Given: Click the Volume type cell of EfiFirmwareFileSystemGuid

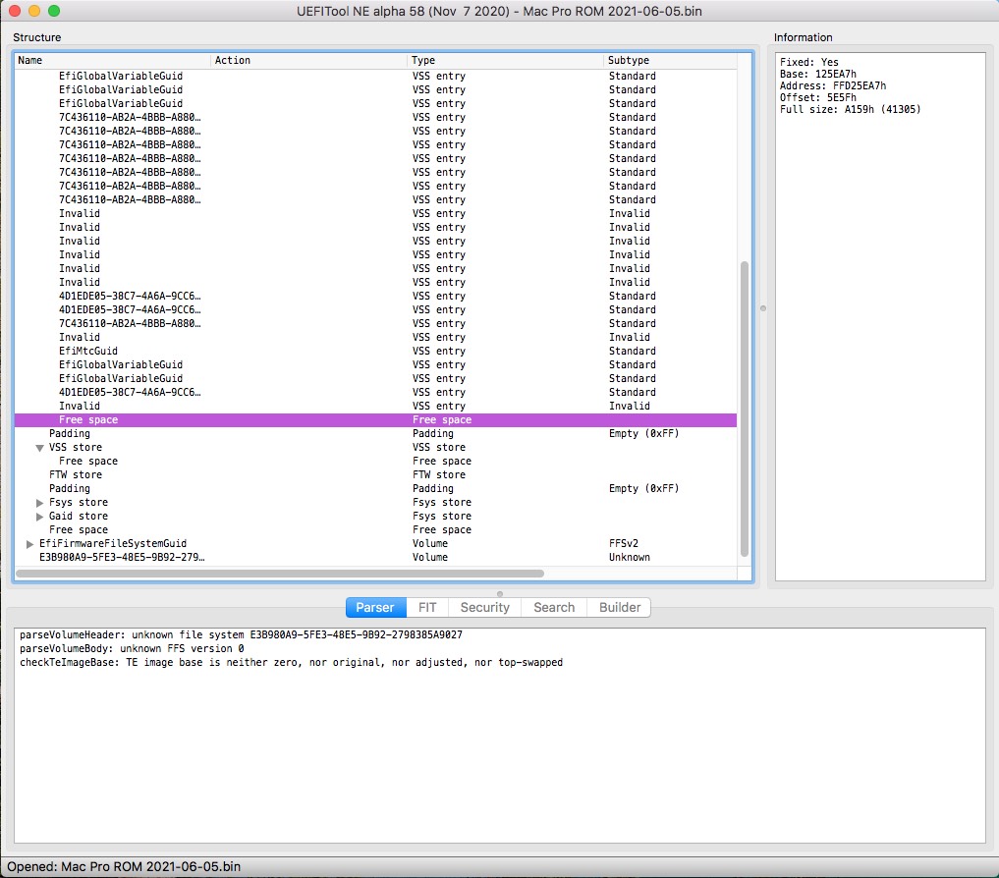Looking at the screenshot, I should 430,543.
